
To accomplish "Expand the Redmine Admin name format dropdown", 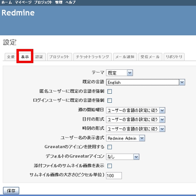I will pos(125,138).
